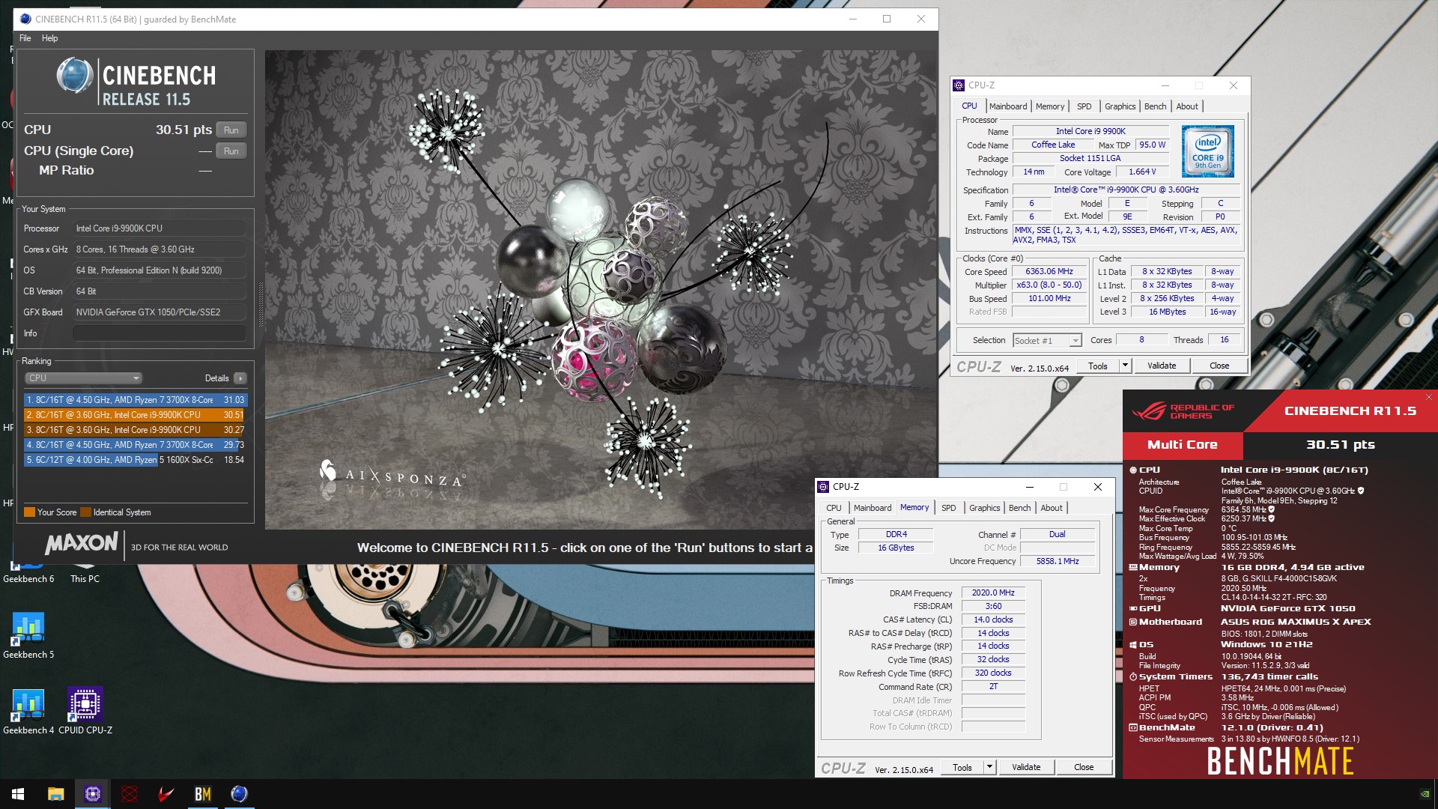Click Cinebench window title icon
This screenshot has width=1438, height=809.
click(25, 19)
